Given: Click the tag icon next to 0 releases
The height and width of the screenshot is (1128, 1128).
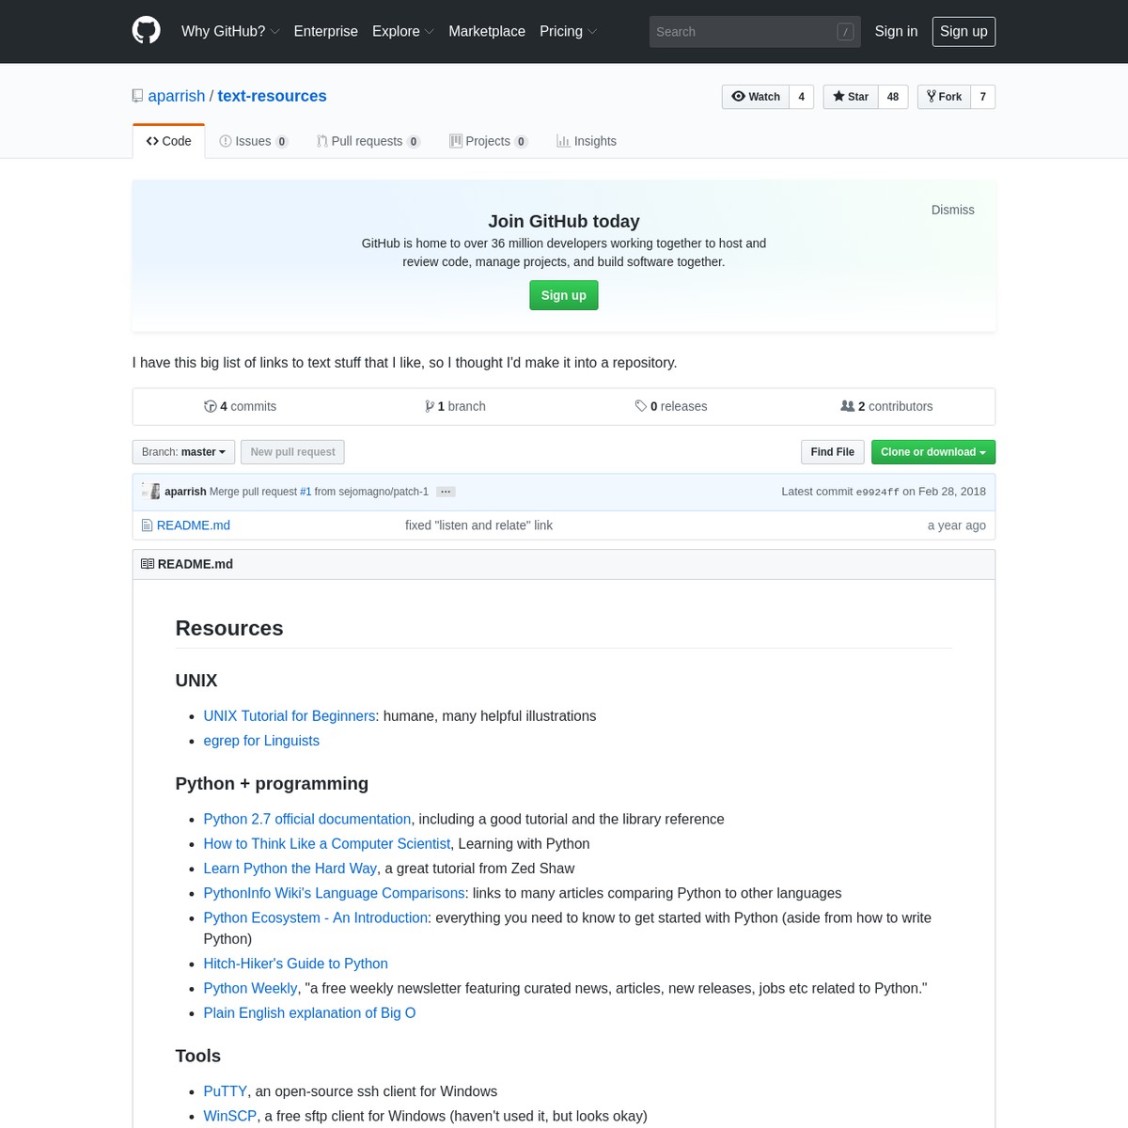Looking at the screenshot, I should [641, 406].
